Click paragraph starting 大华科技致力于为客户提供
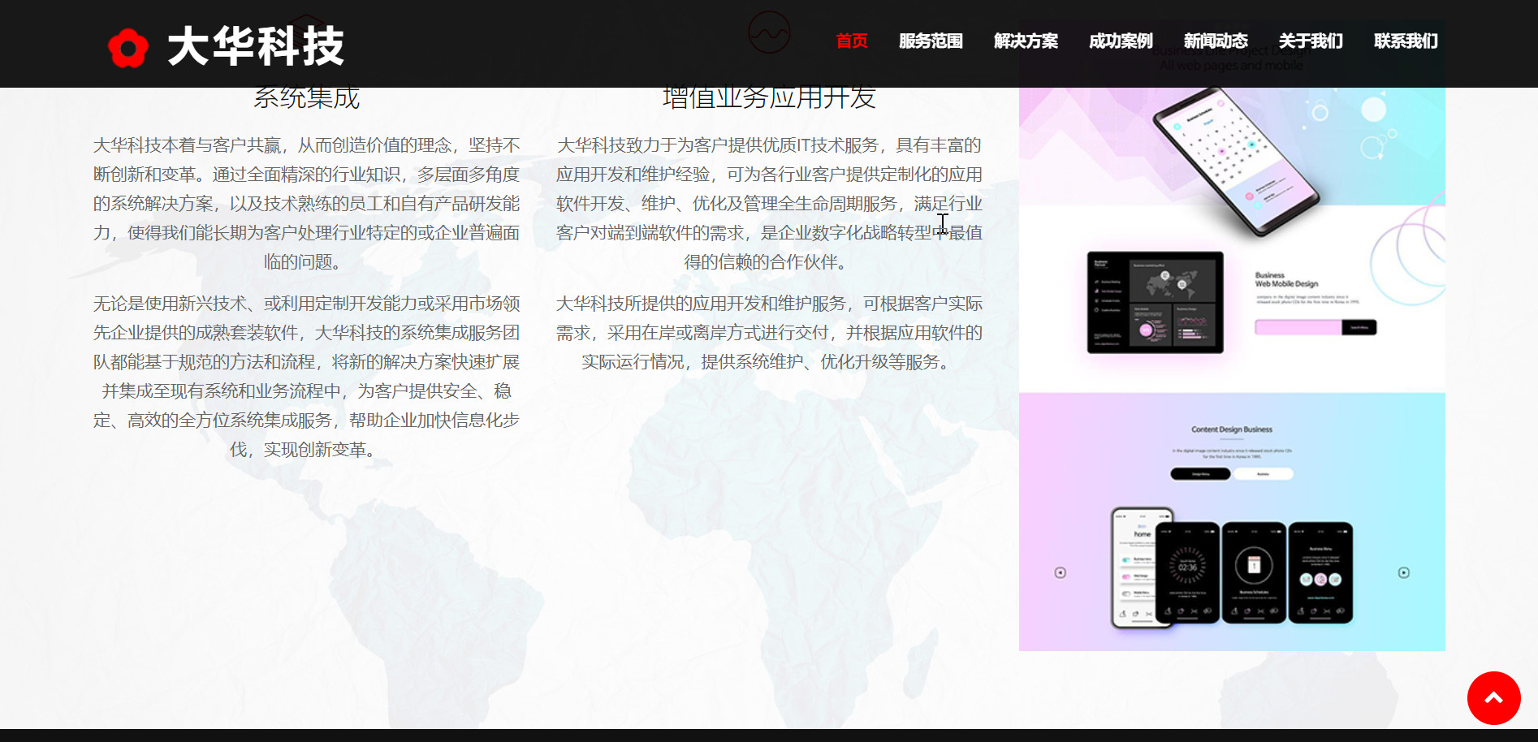The image size is (1538, 742). click(x=769, y=204)
